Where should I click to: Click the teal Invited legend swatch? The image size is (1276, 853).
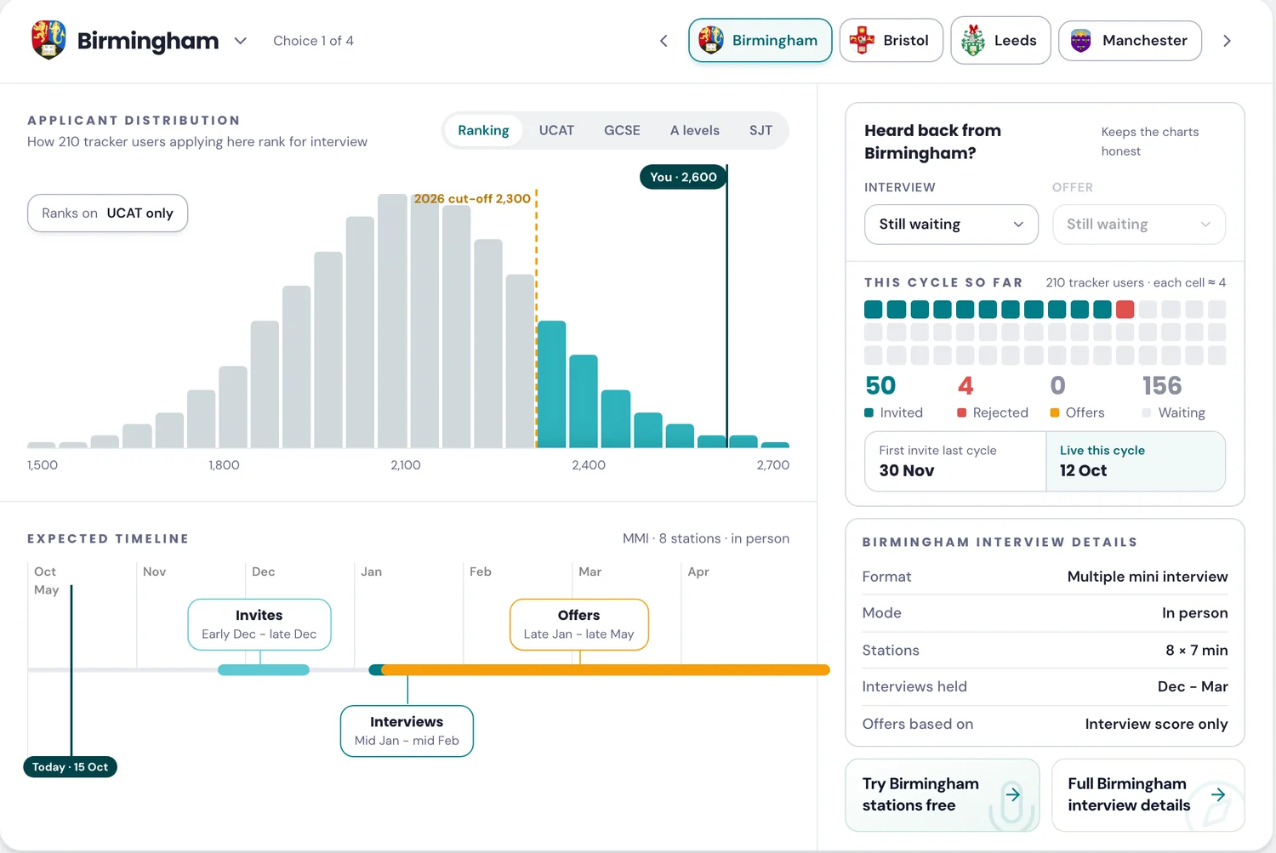869,412
